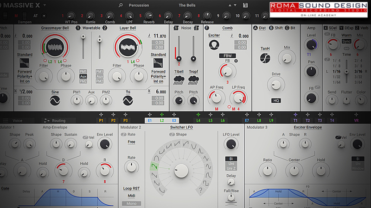Switch to the P1 modulation tab
Screen dimensions: 371x208
(101, 121)
